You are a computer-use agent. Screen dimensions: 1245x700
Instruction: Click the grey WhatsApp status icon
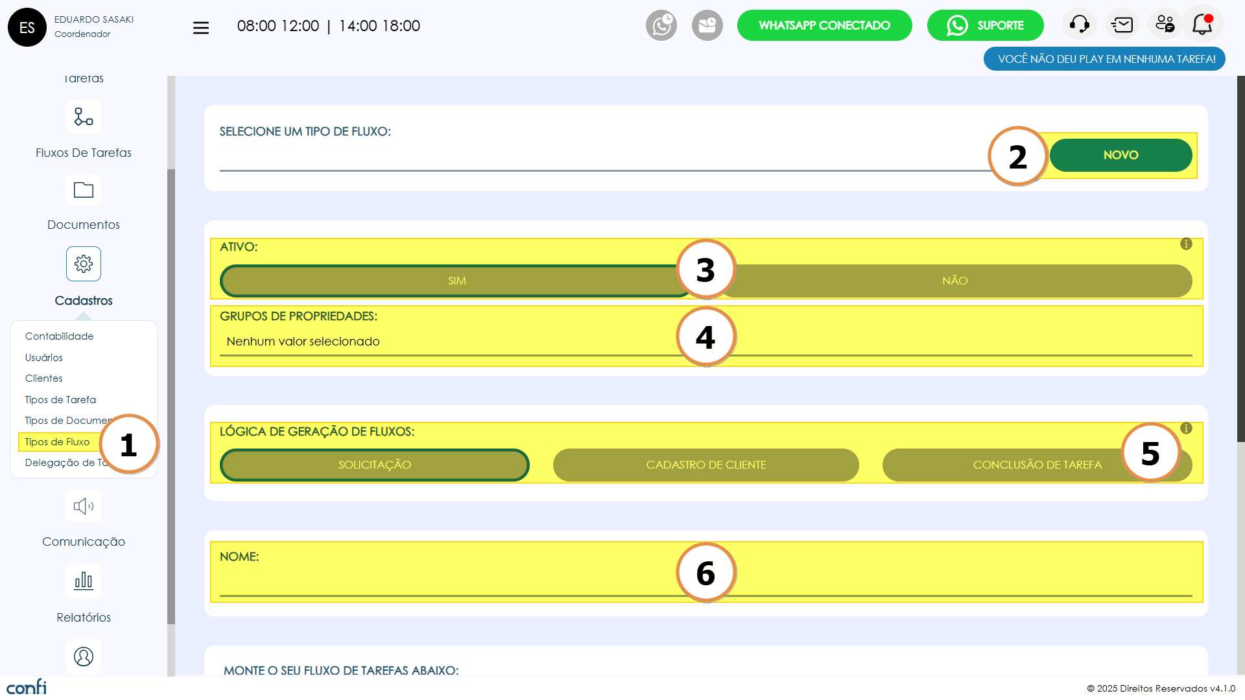[661, 26]
